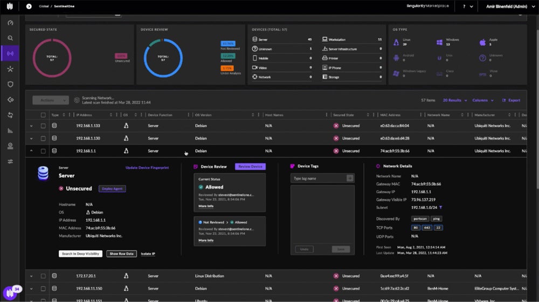Click the Server device type icon
The height and width of the screenshot is (302, 539).
[x=255, y=39]
